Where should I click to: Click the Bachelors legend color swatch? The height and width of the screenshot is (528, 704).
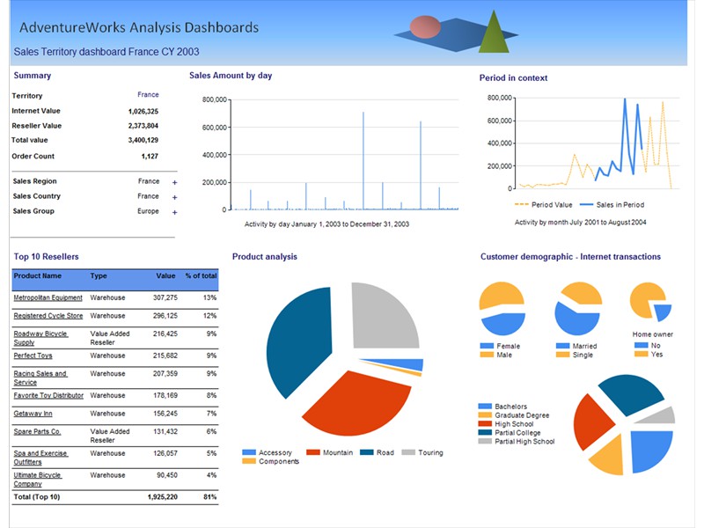tap(485, 406)
